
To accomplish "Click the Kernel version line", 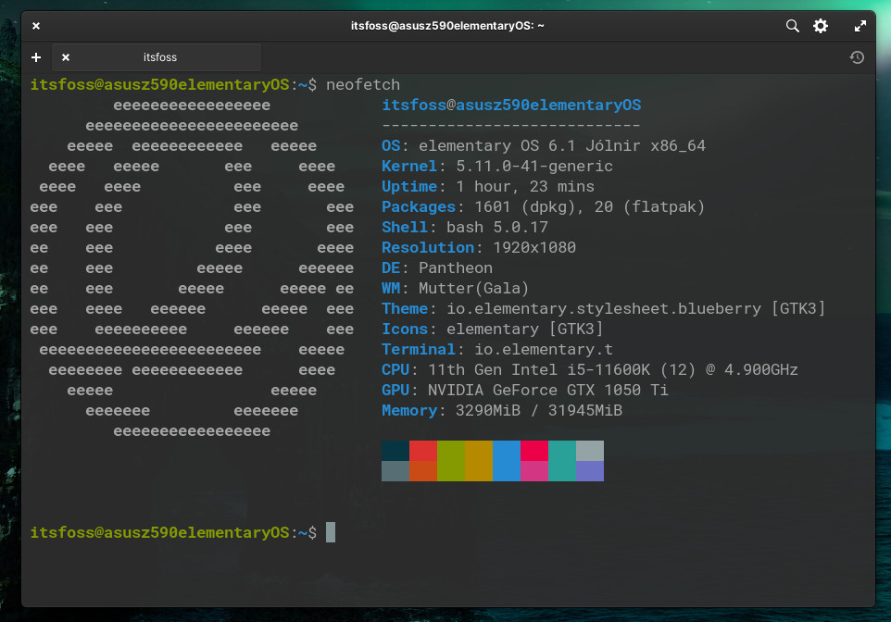I will [496, 167].
